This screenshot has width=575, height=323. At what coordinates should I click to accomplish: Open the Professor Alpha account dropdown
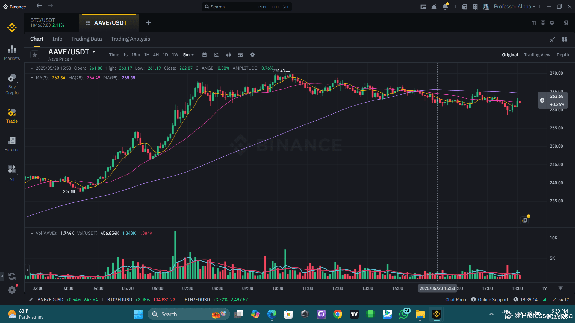click(515, 7)
